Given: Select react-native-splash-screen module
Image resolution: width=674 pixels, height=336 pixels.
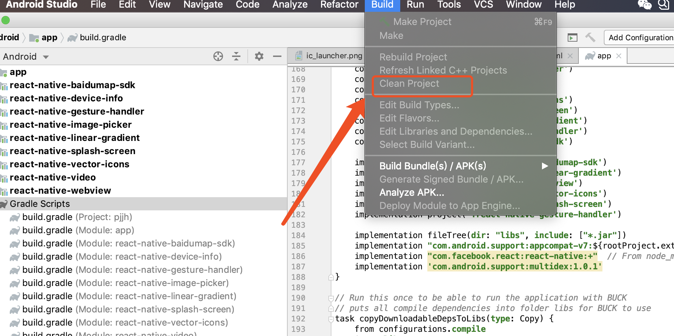Looking at the screenshot, I should [73, 151].
